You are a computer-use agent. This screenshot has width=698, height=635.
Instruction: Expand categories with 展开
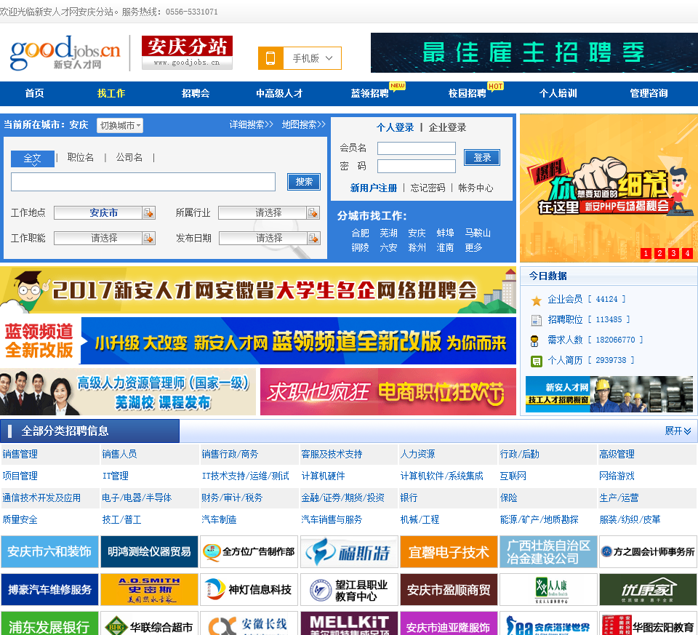(x=678, y=431)
